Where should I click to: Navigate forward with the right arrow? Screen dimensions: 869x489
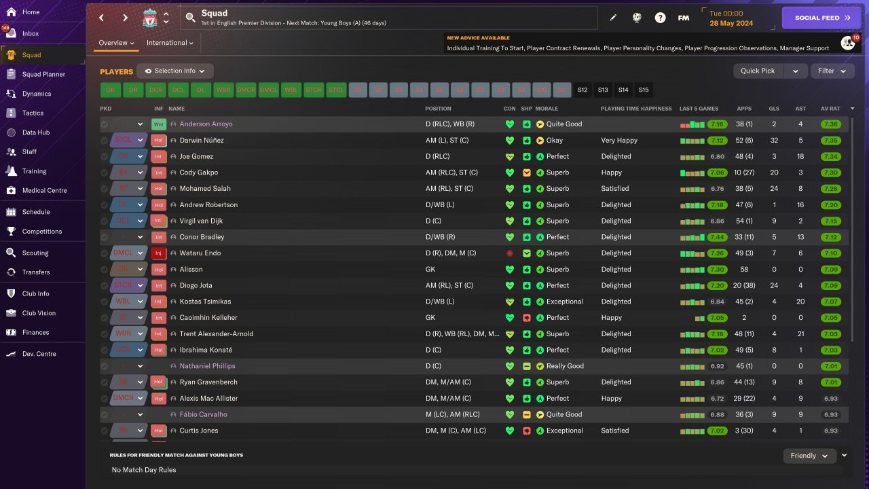pyautogui.click(x=125, y=18)
